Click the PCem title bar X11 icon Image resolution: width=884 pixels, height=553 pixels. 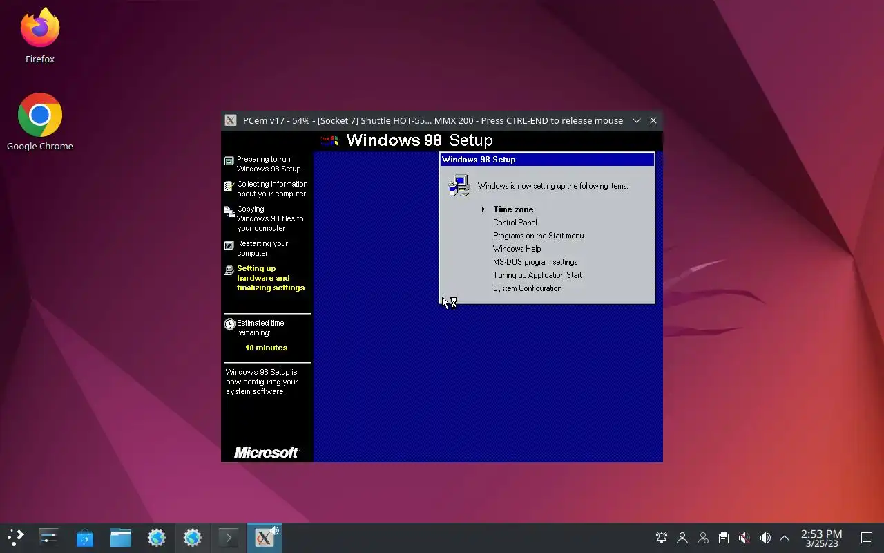pos(231,120)
